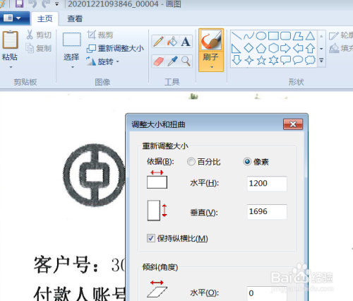This screenshot has width=353, height=301.
Task: Select the Text tool
Action: click(186, 42)
